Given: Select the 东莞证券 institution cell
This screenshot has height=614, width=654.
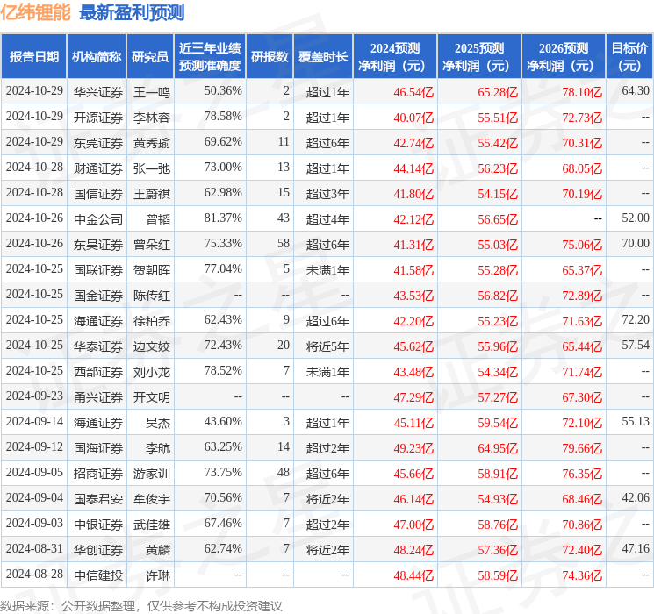Looking at the screenshot, I should coord(98,143).
